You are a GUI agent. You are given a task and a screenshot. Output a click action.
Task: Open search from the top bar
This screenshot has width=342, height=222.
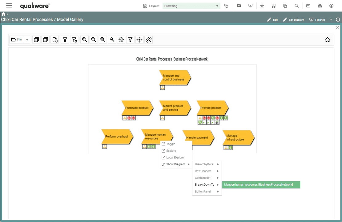(296, 6)
